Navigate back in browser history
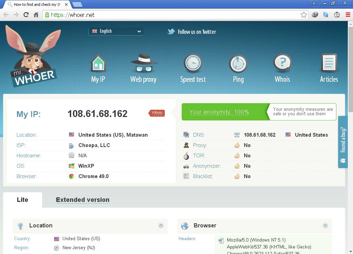This screenshot has height=254, width=353. [6, 15]
